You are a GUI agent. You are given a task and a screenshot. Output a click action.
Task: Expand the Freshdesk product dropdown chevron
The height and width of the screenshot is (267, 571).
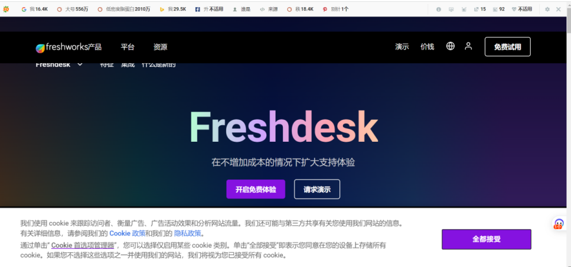click(x=80, y=65)
